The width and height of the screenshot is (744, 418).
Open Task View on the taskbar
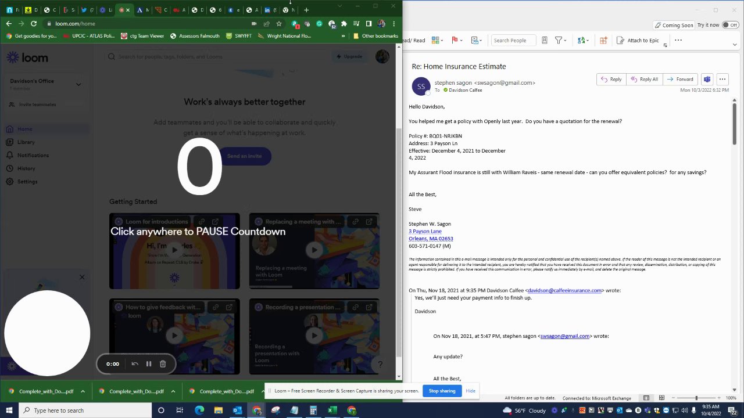(180, 410)
